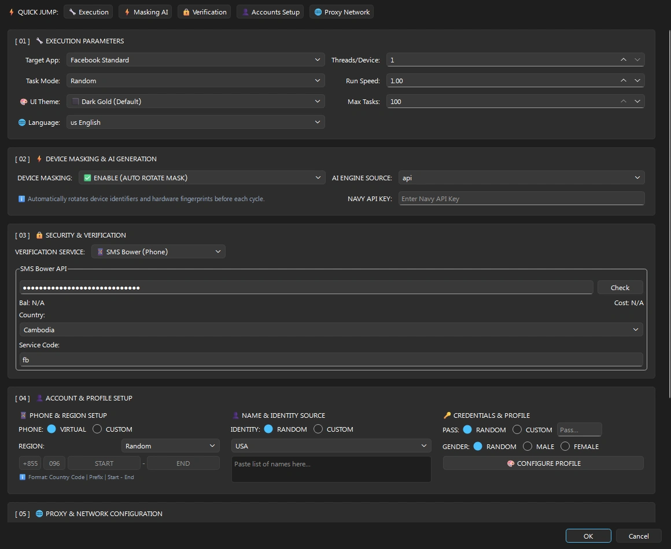The height and width of the screenshot is (549, 671).
Task: Select CUSTOM password radio button
Action: coord(517,429)
